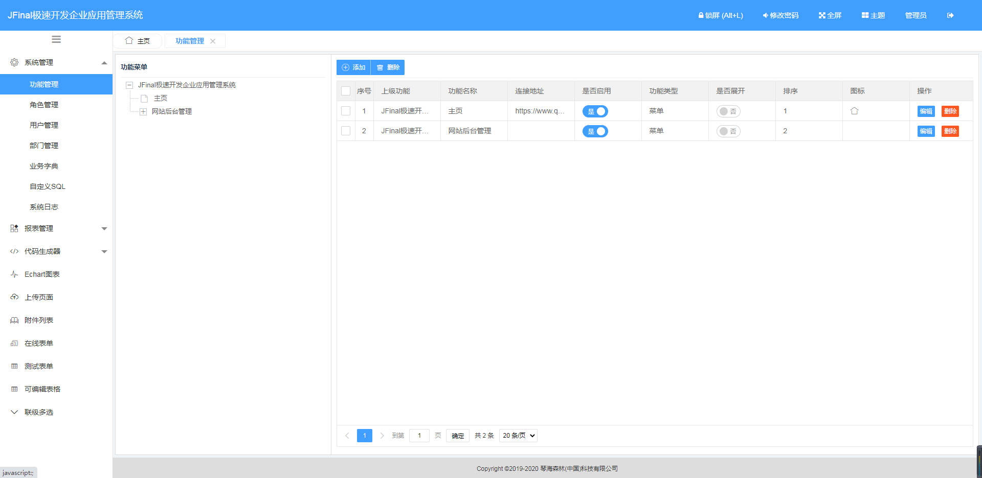982x478 pixels.
Task: Collapse the JFinal root tree node
Action: coord(129,85)
